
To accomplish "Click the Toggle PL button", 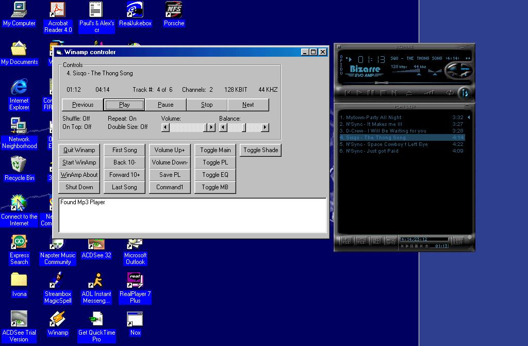I will point(215,162).
